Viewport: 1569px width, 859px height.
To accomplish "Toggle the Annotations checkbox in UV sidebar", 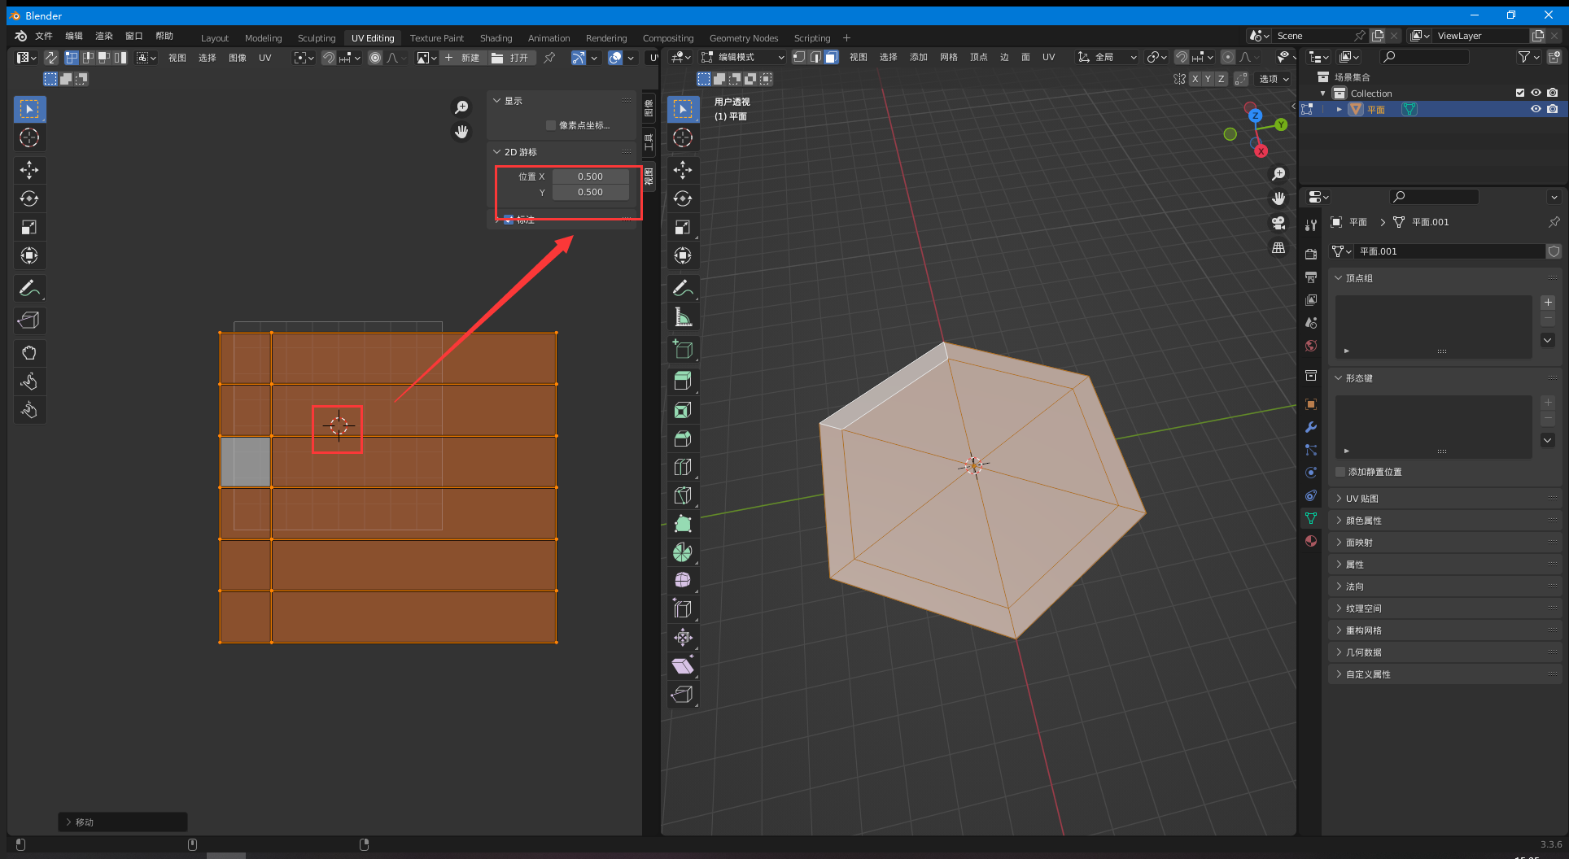I will click(x=509, y=220).
